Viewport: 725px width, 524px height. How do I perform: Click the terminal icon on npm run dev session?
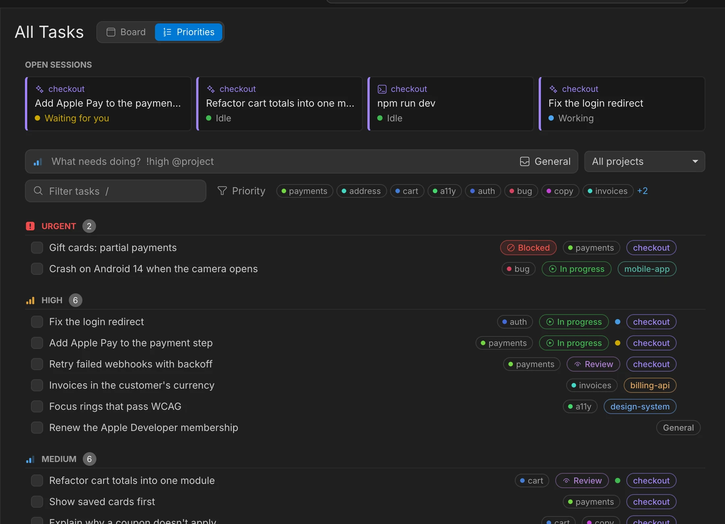pyautogui.click(x=382, y=89)
